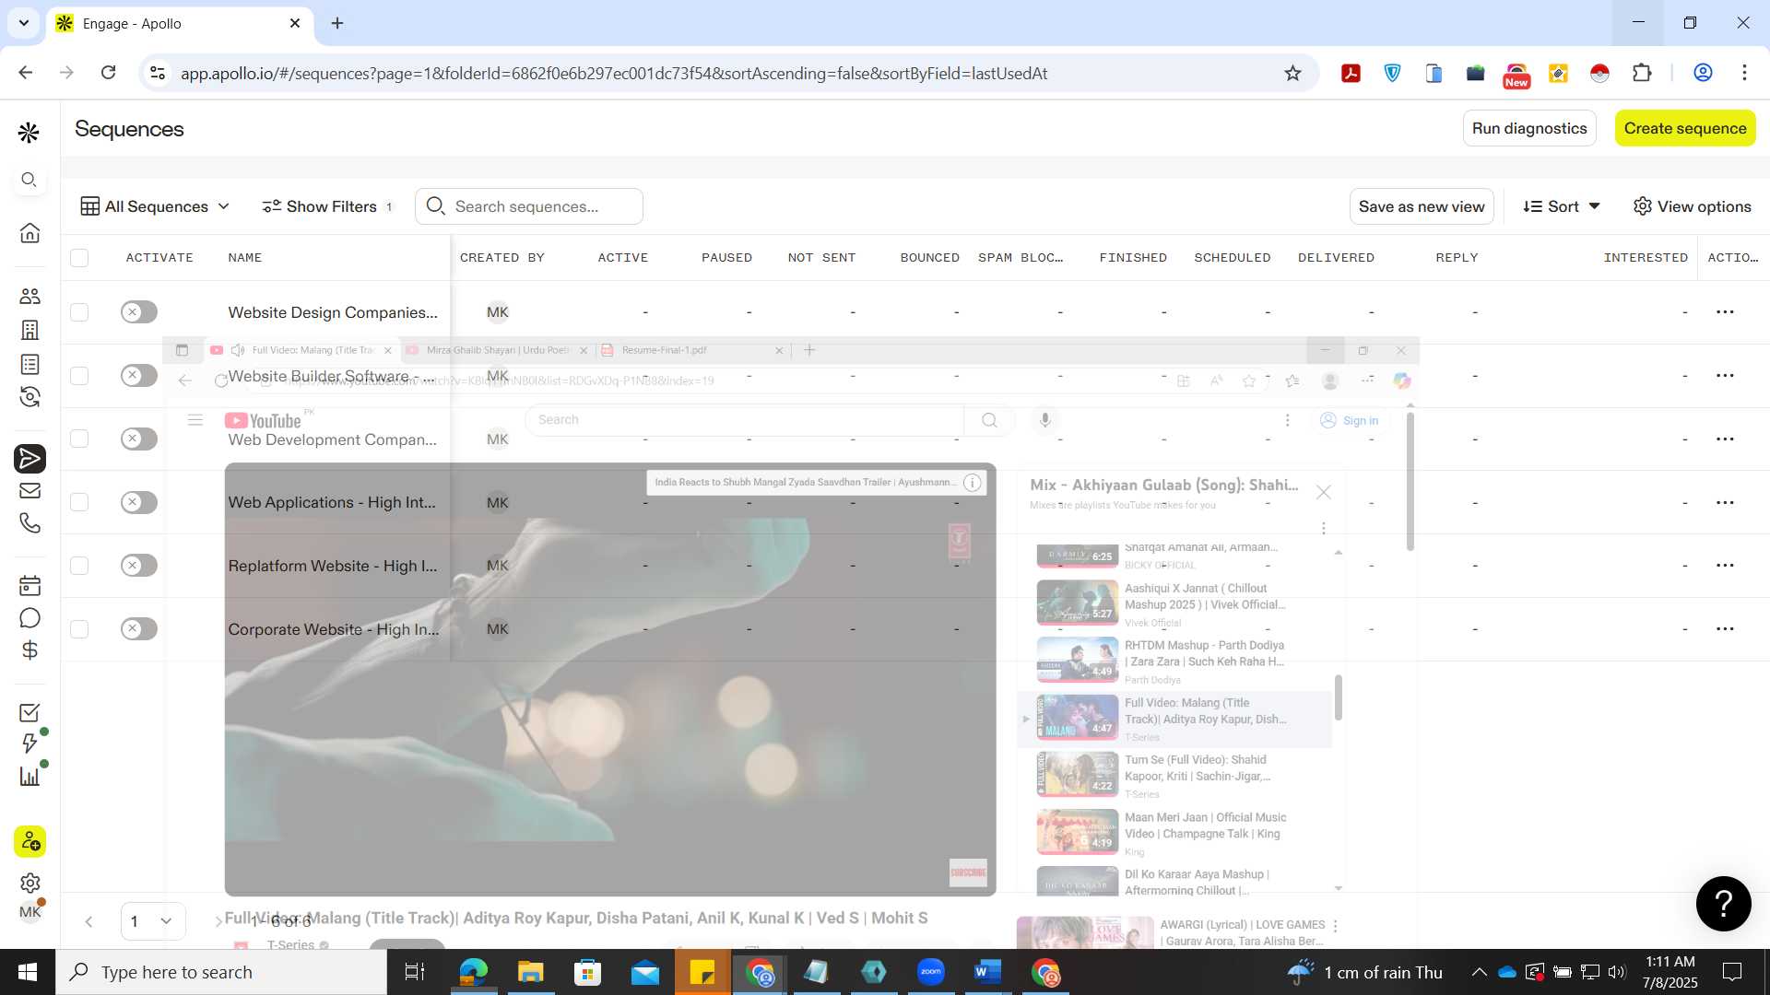Viewport: 1770px width, 995px height.
Task: Select Web Applications row checkbox
Action: (79, 502)
